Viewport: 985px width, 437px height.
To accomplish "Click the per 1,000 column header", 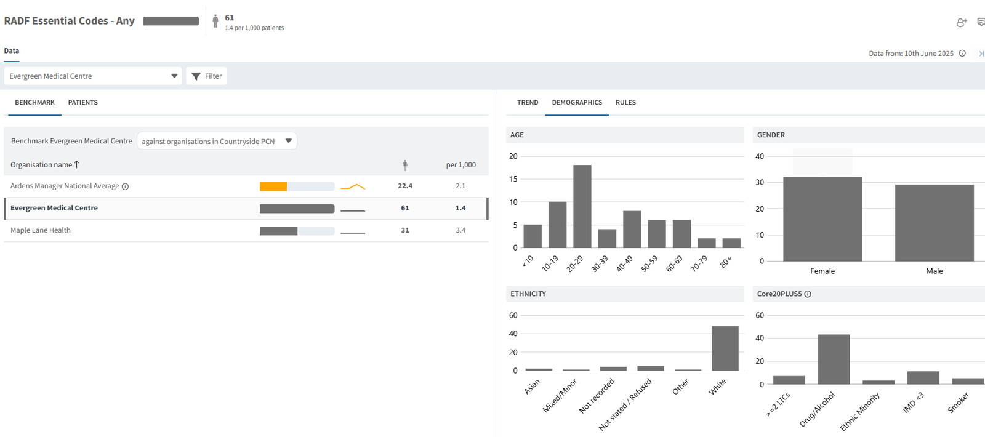I will tap(460, 165).
